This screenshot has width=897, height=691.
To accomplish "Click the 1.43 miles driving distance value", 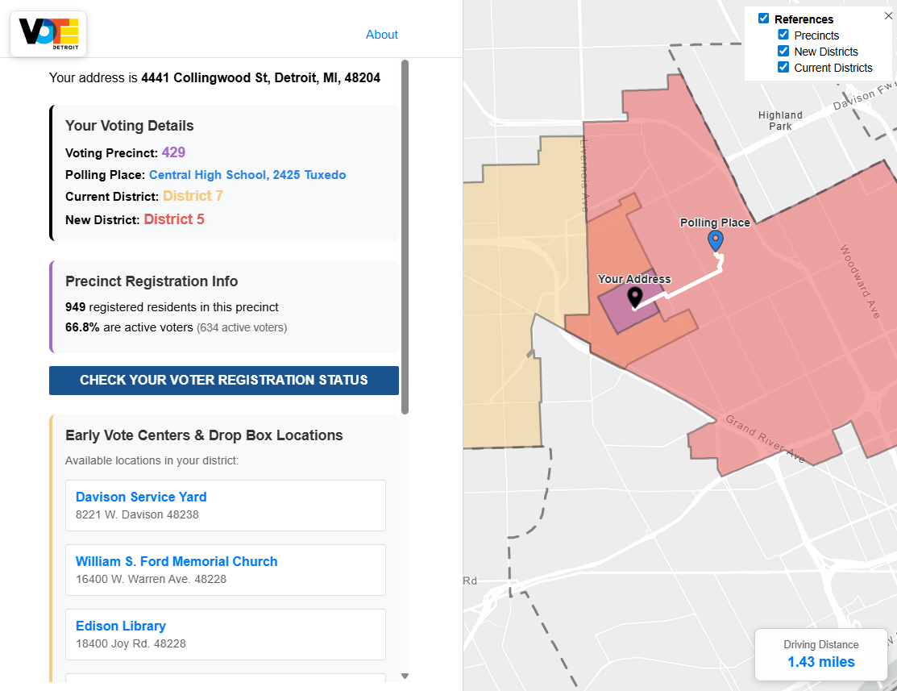I will point(821,661).
